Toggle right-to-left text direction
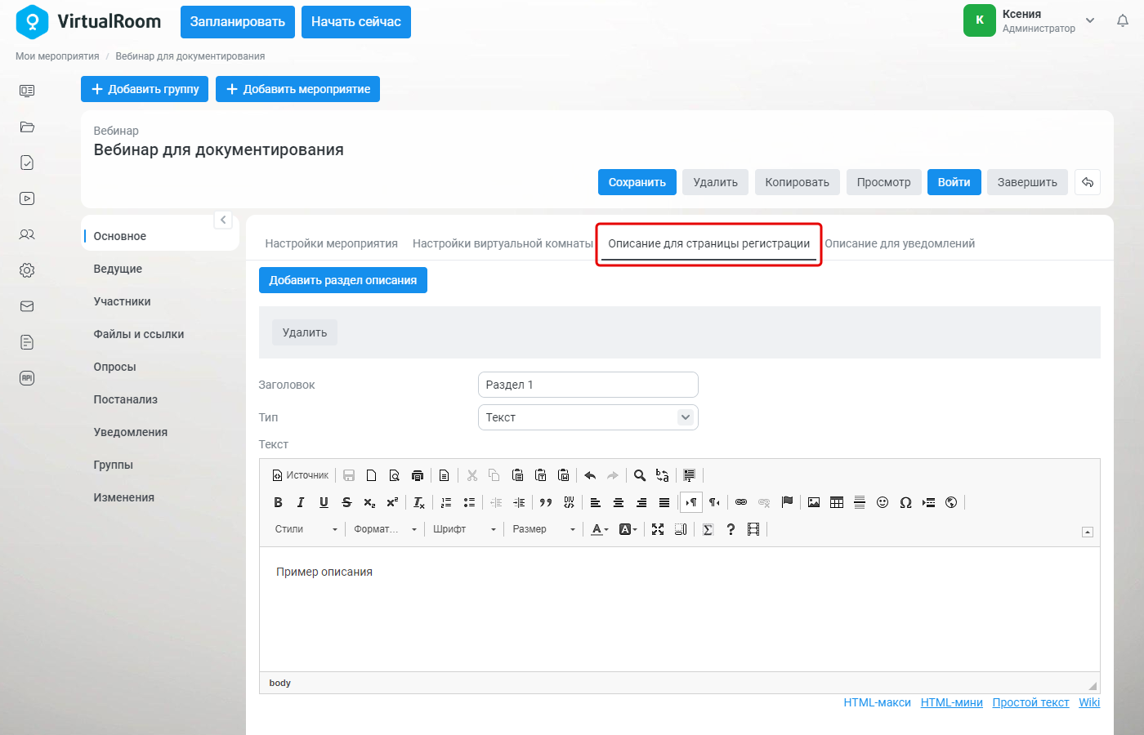 tap(714, 502)
